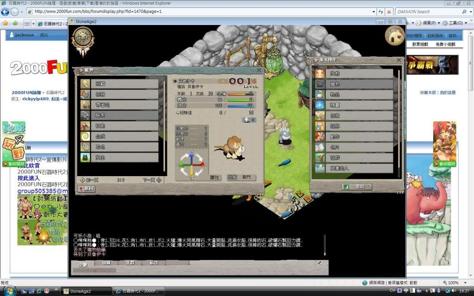474x296 pixels.
Task: Switch to the 私語 chat tab
Action: pyautogui.click(x=154, y=263)
